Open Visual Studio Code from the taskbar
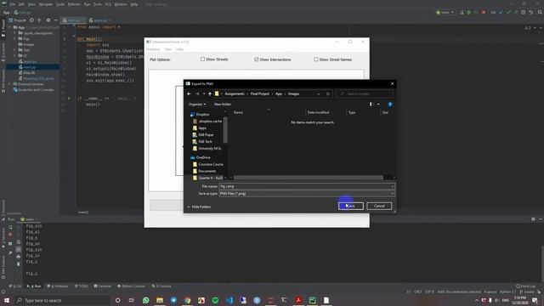Image resolution: width=544 pixels, height=306 pixels. pos(229,300)
